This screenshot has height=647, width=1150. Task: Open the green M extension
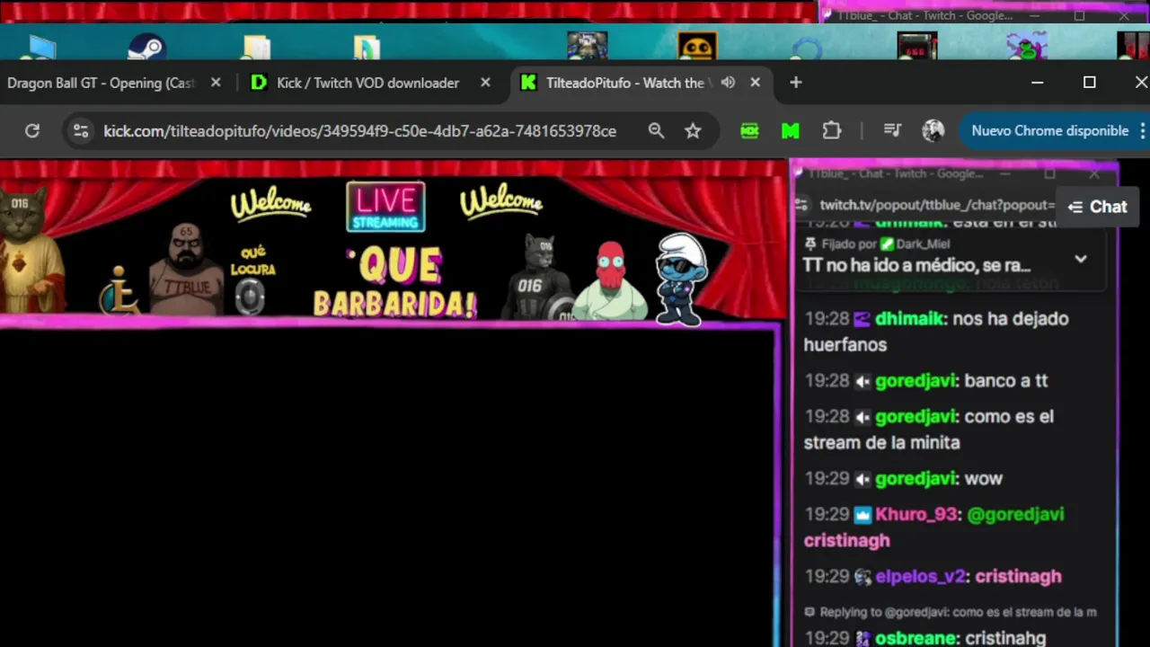coord(791,131)
